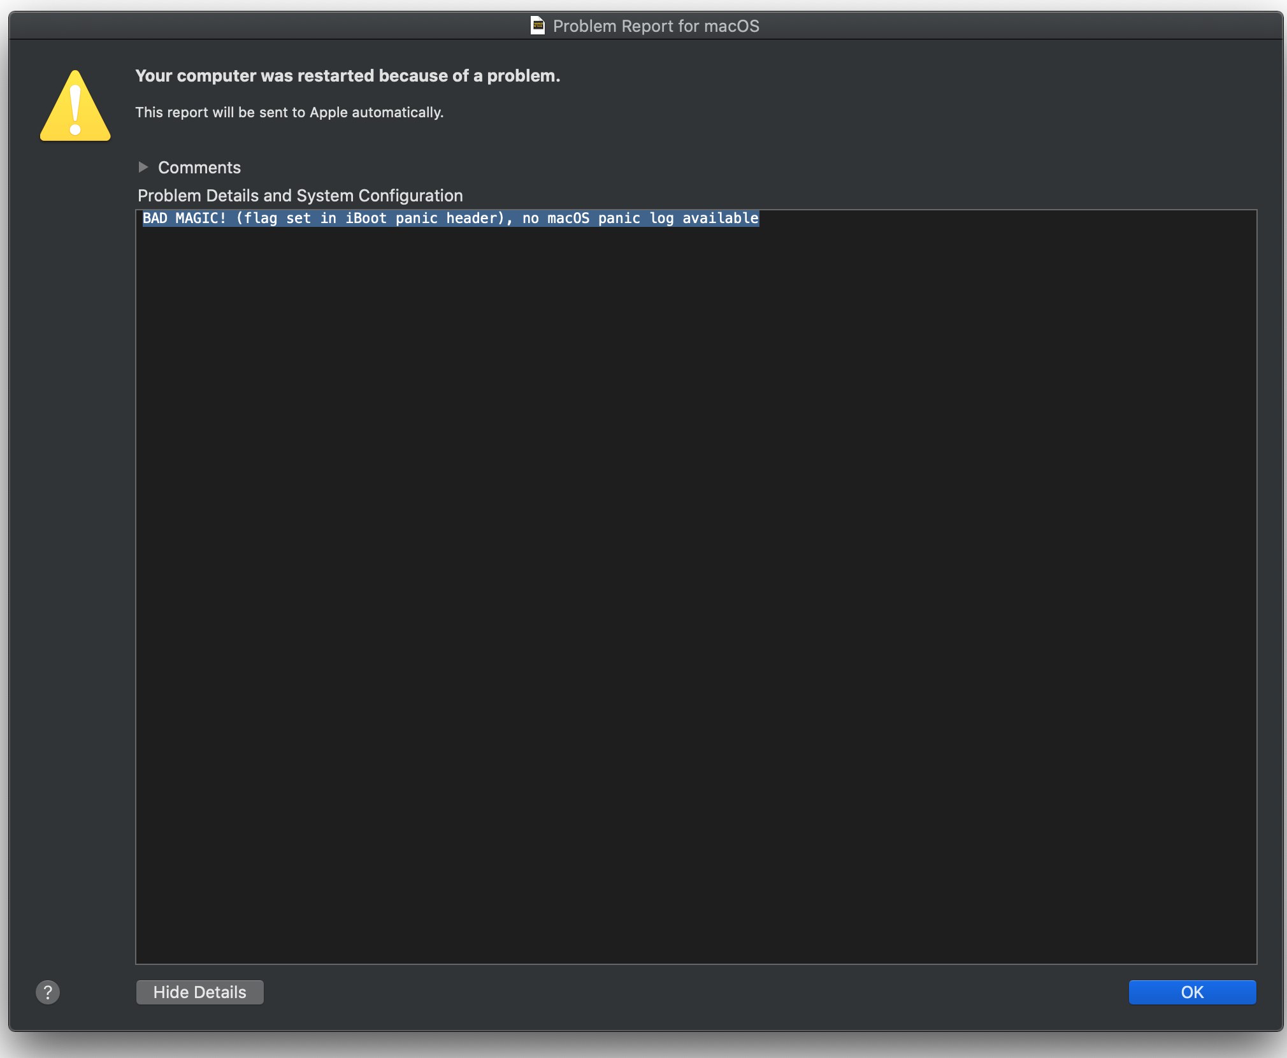This screenshot has width=1287, height=1058.
Task: Click the Comments section label
Action: pyautogui.click(x=199, y=168)
